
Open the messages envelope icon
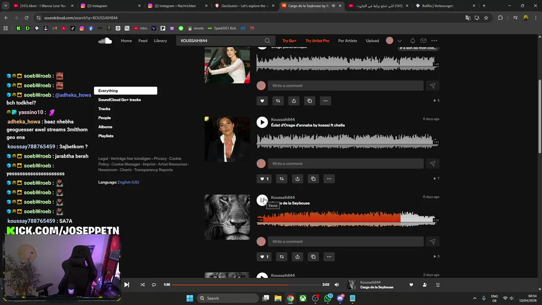423,41
